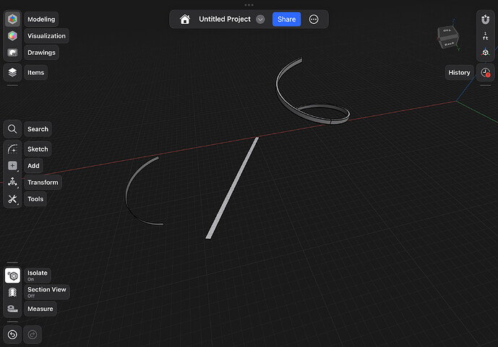Click the Sketch label
Screen dimensions: 498x347
[38, 149]
